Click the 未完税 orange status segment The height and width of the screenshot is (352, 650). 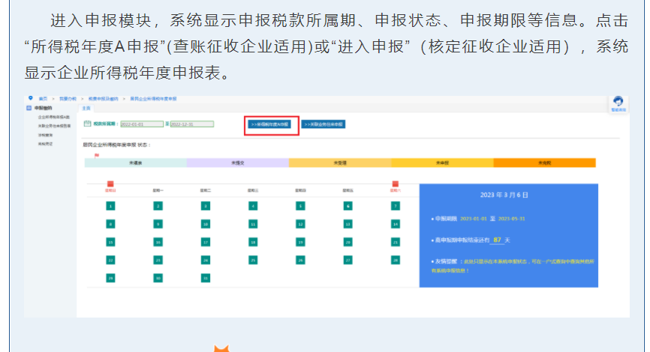[x=545, y=163]
